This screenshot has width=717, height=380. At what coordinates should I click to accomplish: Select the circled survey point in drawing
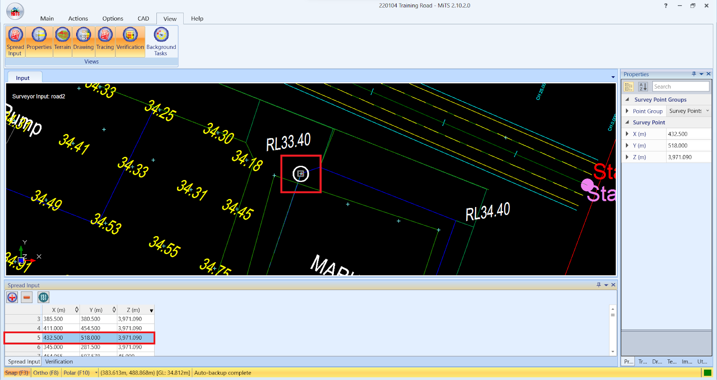pos(301,173)
